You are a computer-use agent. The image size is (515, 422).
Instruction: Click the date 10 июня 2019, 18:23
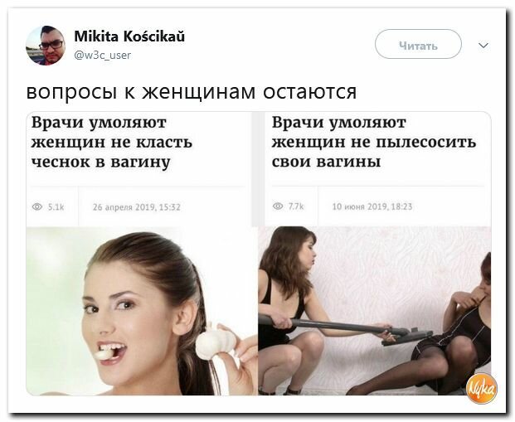[372, 206]
